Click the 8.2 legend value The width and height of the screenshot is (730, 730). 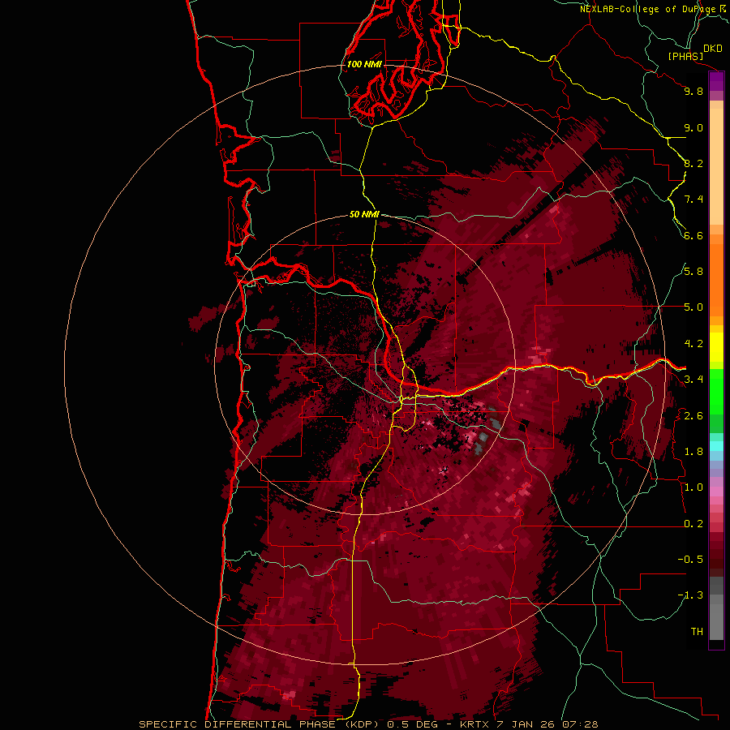(693, 163)
